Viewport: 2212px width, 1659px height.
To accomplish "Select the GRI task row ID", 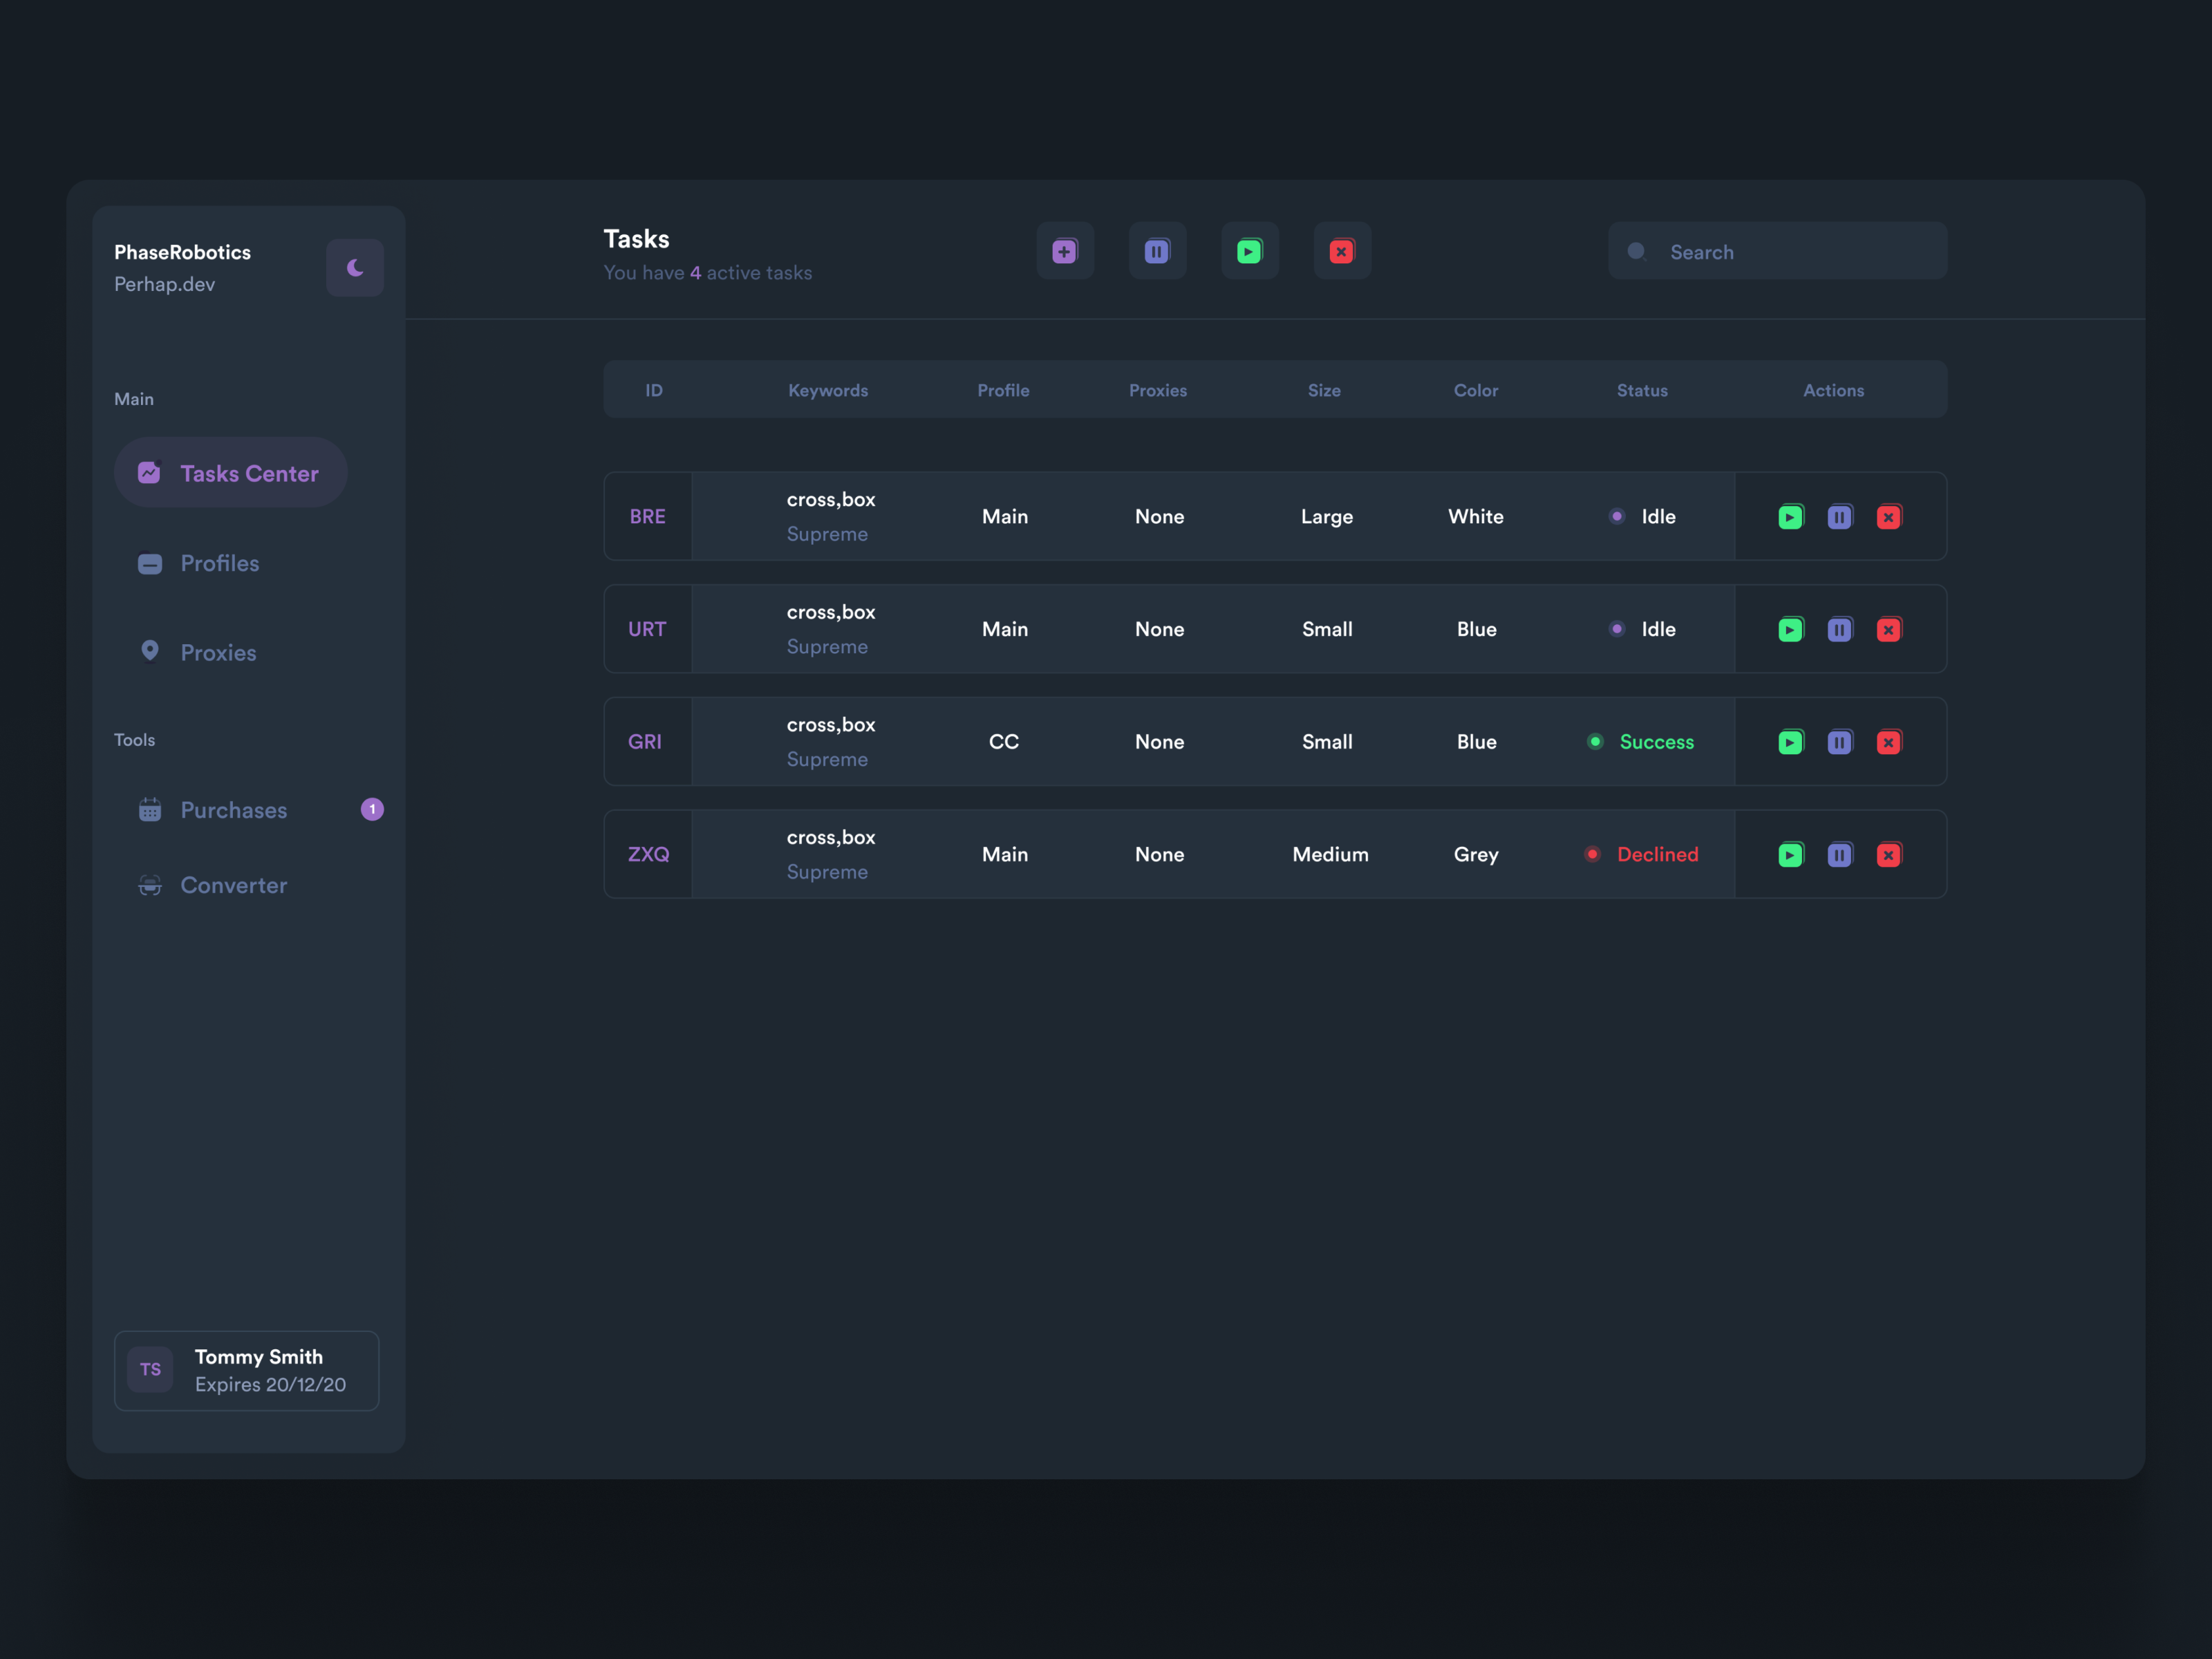I will pyautogui.click(x=645, y=742).
